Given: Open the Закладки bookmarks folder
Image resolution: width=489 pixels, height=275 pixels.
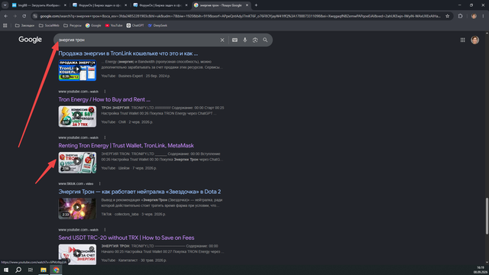Looking at the screenshot, I should [x=24, y=25].
